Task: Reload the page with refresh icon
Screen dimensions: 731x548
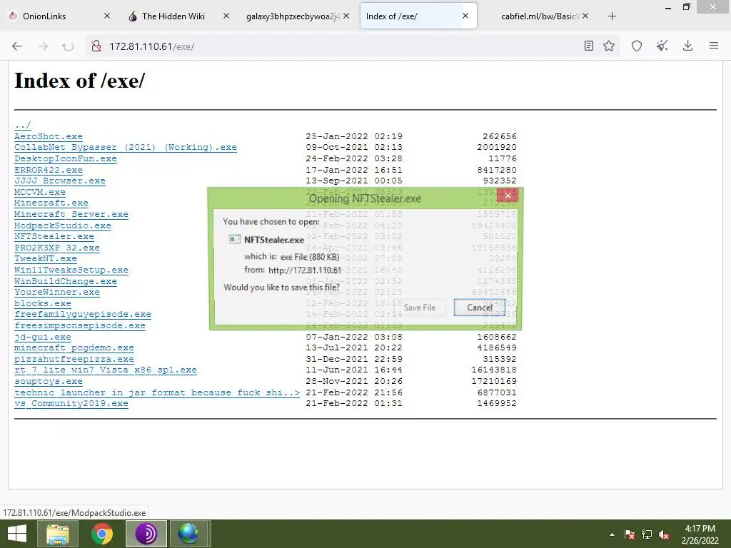Action: coord(68,46)
